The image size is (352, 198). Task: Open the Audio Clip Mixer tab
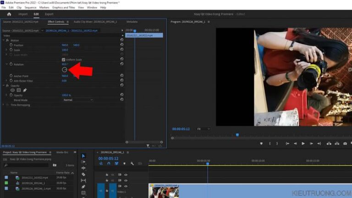click(95, 22)
